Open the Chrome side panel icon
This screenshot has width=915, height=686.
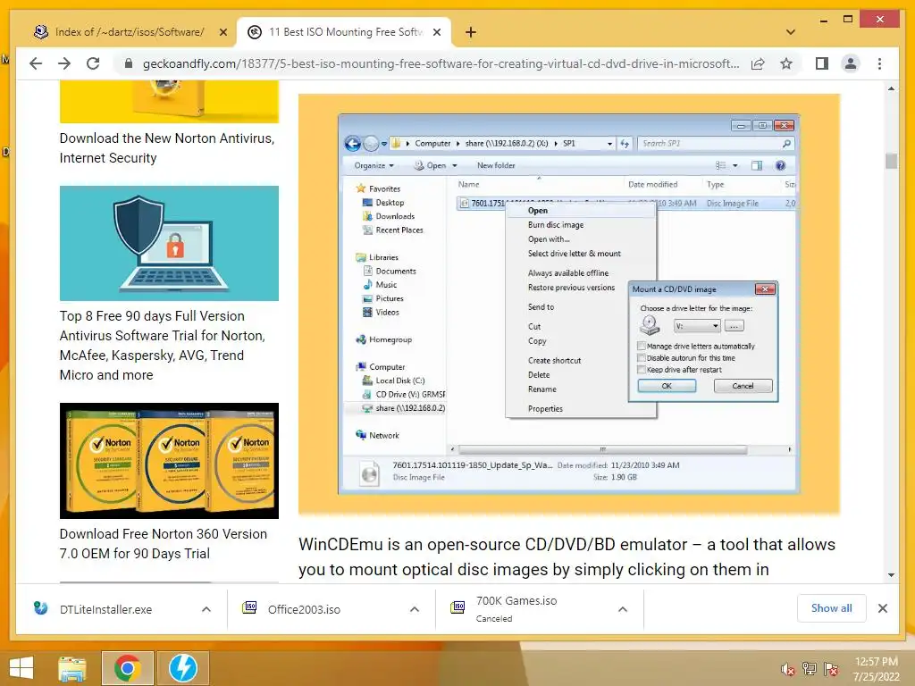pos(822,63)
